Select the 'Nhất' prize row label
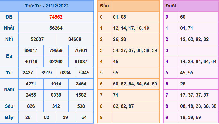Screen dimensions: 219x124 pyautogui.click(x=9, y=28)
